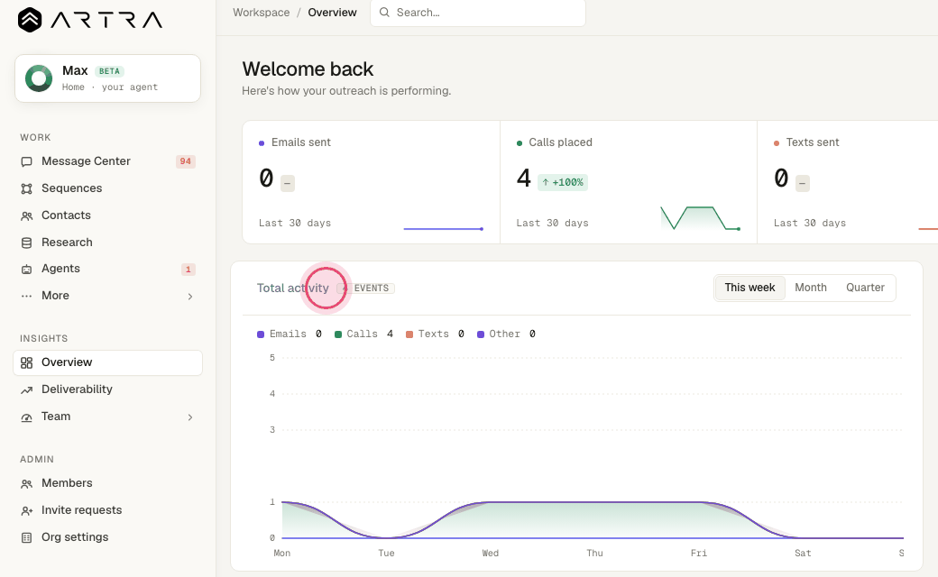Open Invite requests
The width and height of the screenshot is (938, 577).
click(x=107, y=510)
